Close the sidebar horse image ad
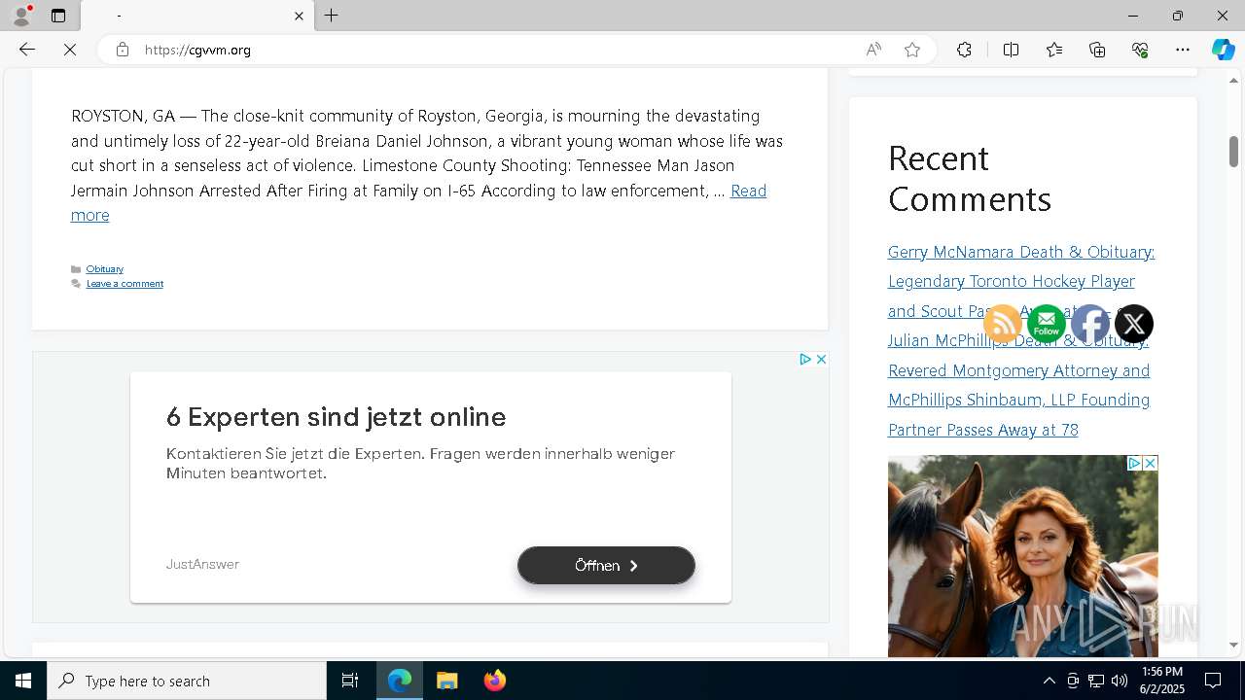 click(1150, 464)
